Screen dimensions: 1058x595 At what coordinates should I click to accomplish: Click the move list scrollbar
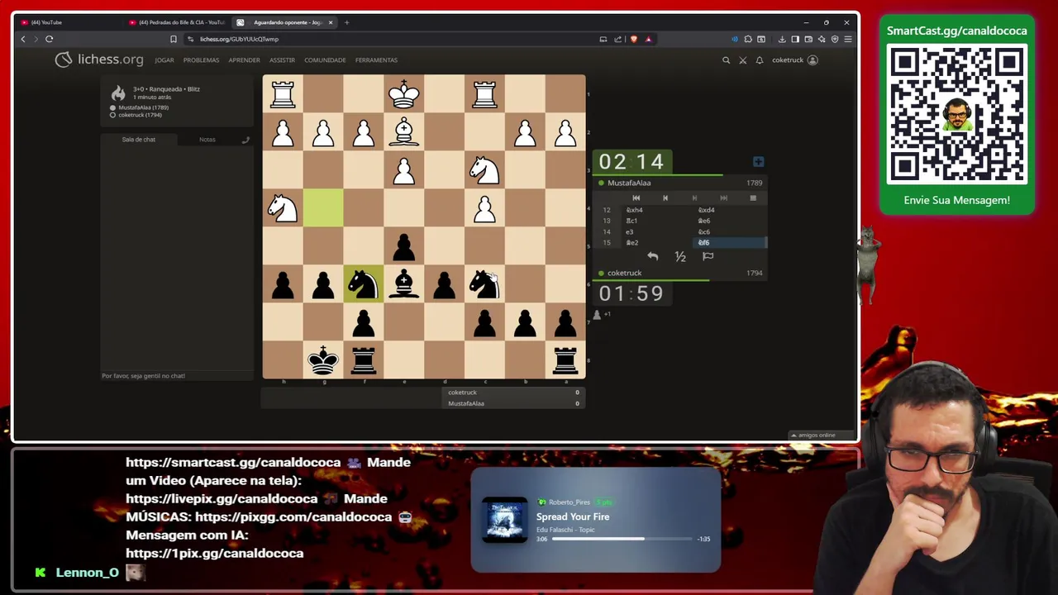pos(765,242)
